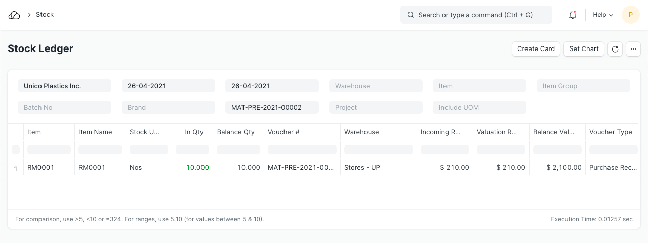Click the refresh report icon
The width and height of the screenshot is (648, 243).
tap(615, 49)
